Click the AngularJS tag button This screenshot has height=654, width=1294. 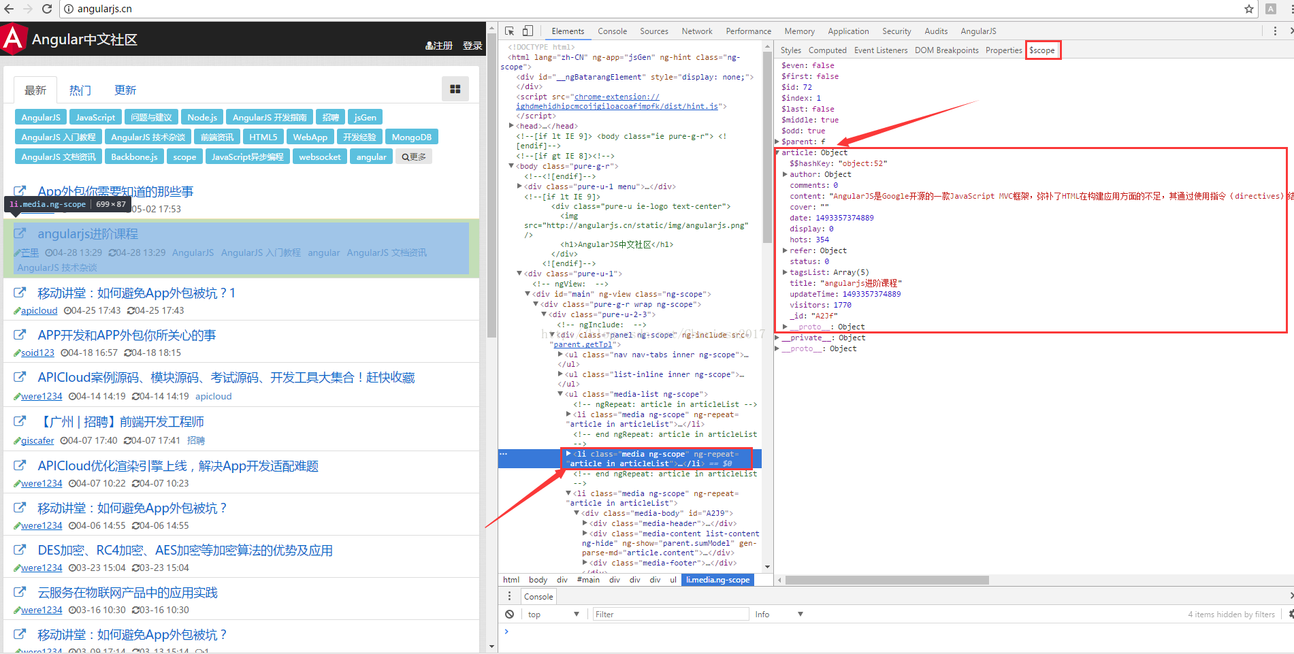(x=41, y=117)
